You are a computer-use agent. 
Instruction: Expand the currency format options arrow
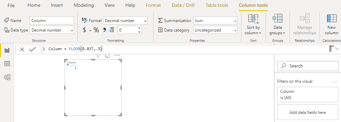(x=90, y=30)
